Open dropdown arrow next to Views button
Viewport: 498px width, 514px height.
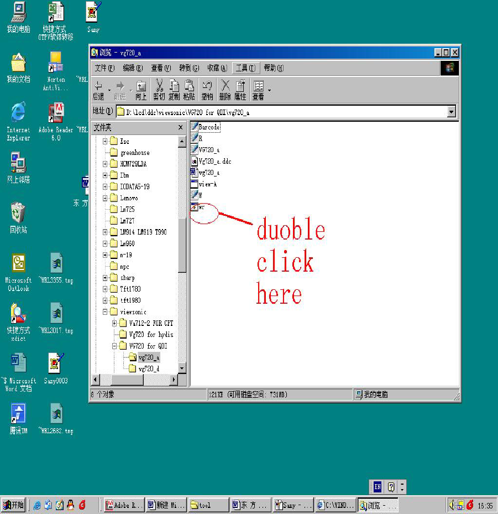270,90
